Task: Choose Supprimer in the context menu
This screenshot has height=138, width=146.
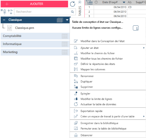Action: pyautogui.click(x=108, y=87)
